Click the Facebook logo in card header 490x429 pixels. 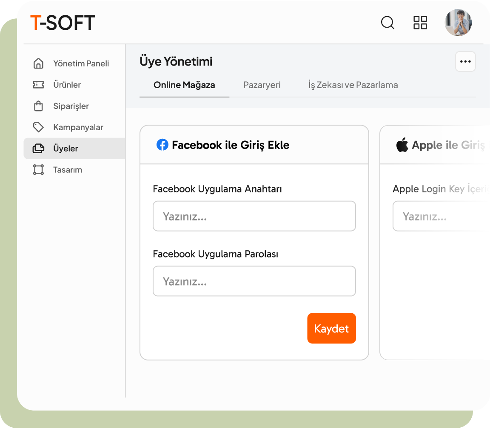point(162,145)
